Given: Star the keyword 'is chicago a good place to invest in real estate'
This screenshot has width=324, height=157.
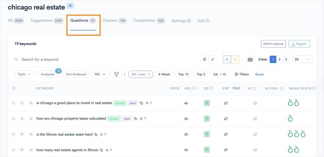Looking at the screenshot, I should pyautogui.click(x=22, y=103).
